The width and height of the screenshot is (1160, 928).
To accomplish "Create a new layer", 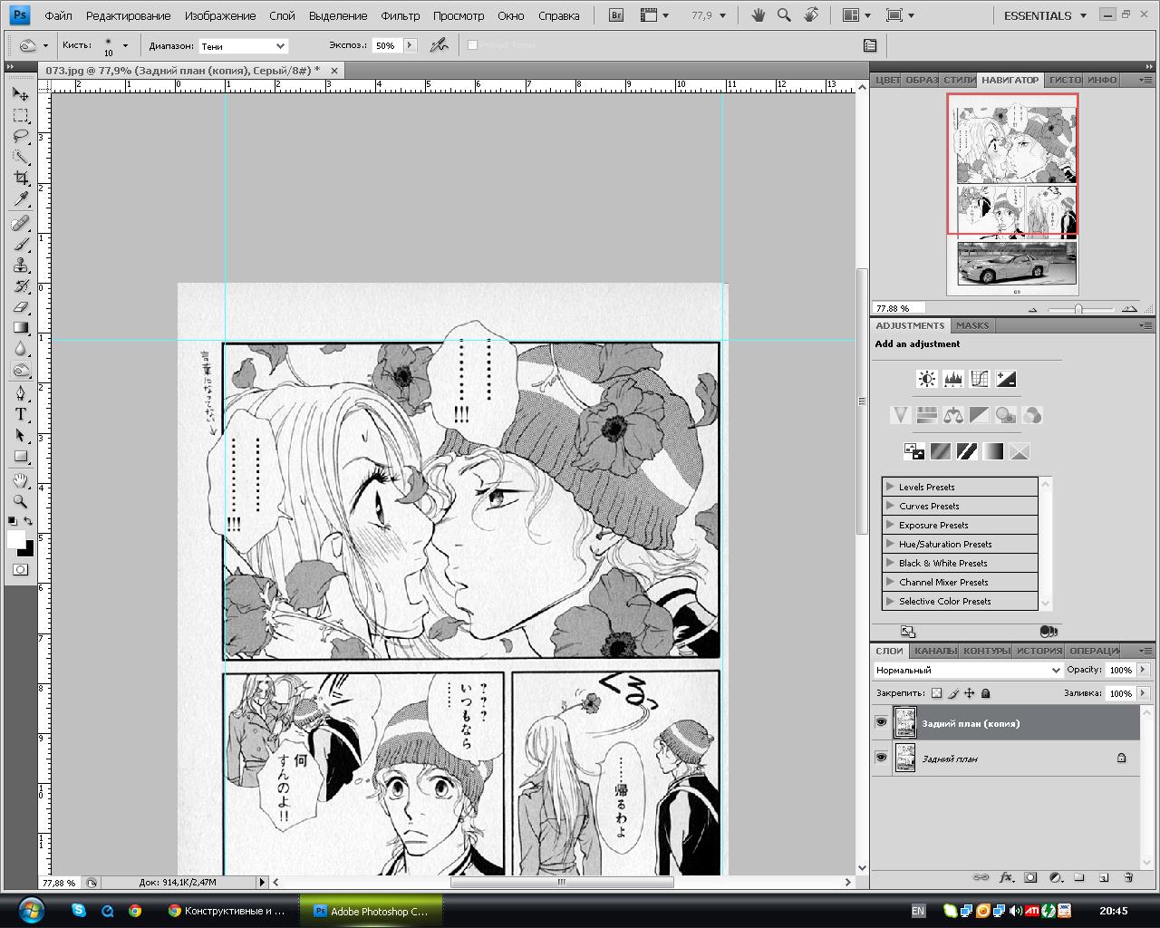I will (x=1104, y=877).
